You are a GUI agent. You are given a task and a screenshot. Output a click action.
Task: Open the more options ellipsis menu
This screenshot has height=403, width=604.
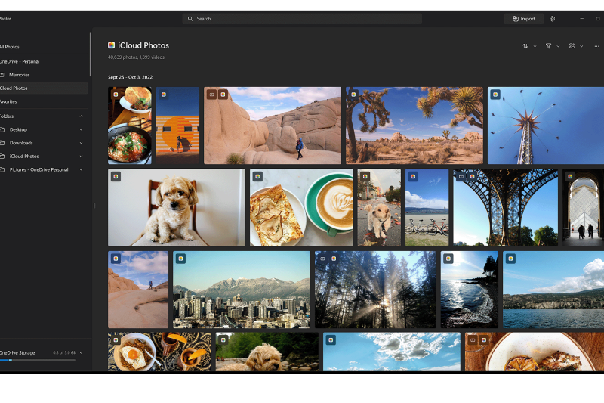596,46
